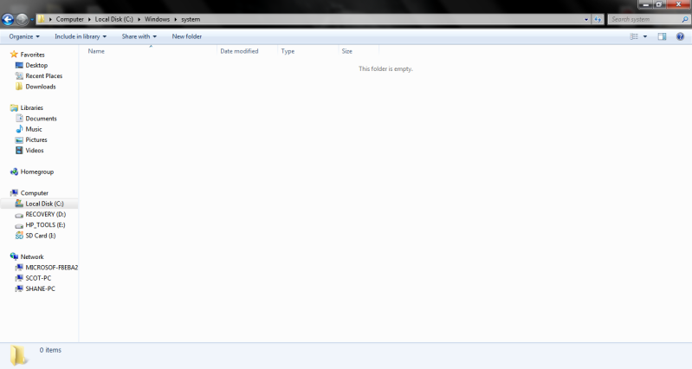Create a New folder
Image resolution: width=692 pixels, height=369 pixels.
coord(187,36)
